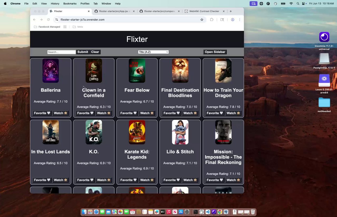Switch to the flixster-starter/src/App.jsx GitHub tab
This screenshot has height=217, width=337.
point(115,11)
